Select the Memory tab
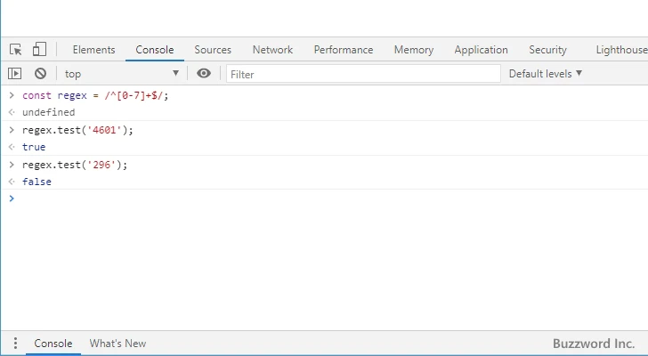The width and height of the screenshot is (648, 356). tap(414, 50)
